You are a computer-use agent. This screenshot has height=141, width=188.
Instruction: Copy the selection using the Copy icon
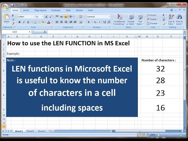click(x=13, y=19)
